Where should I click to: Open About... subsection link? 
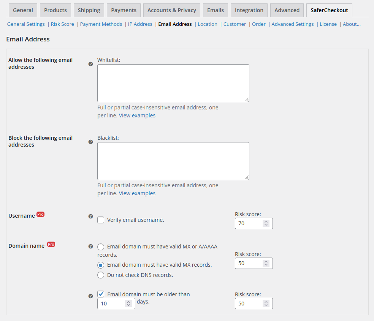(x=352, y=24)
